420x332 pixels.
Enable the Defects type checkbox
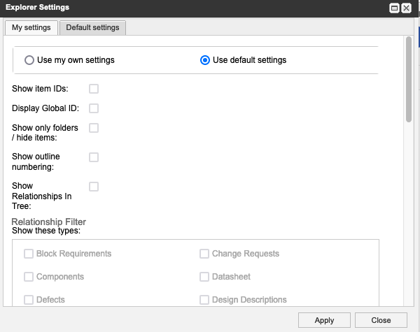29,300
